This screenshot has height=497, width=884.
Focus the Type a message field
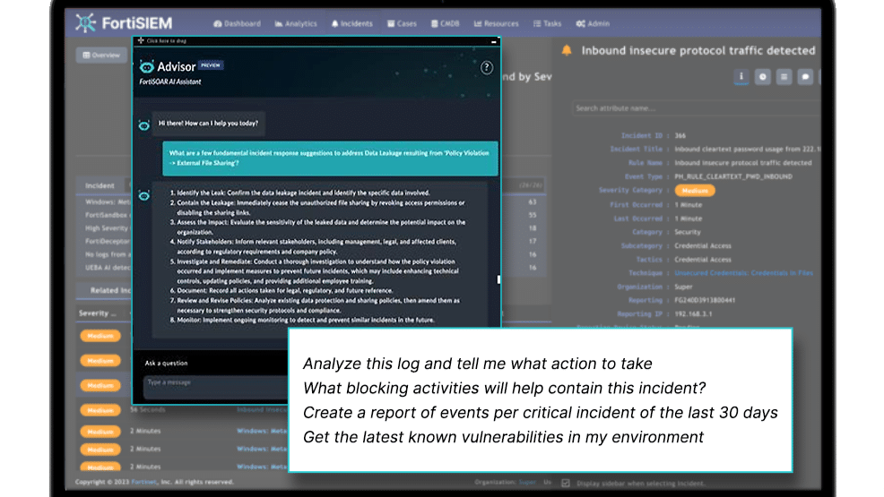tap(215, 387)
